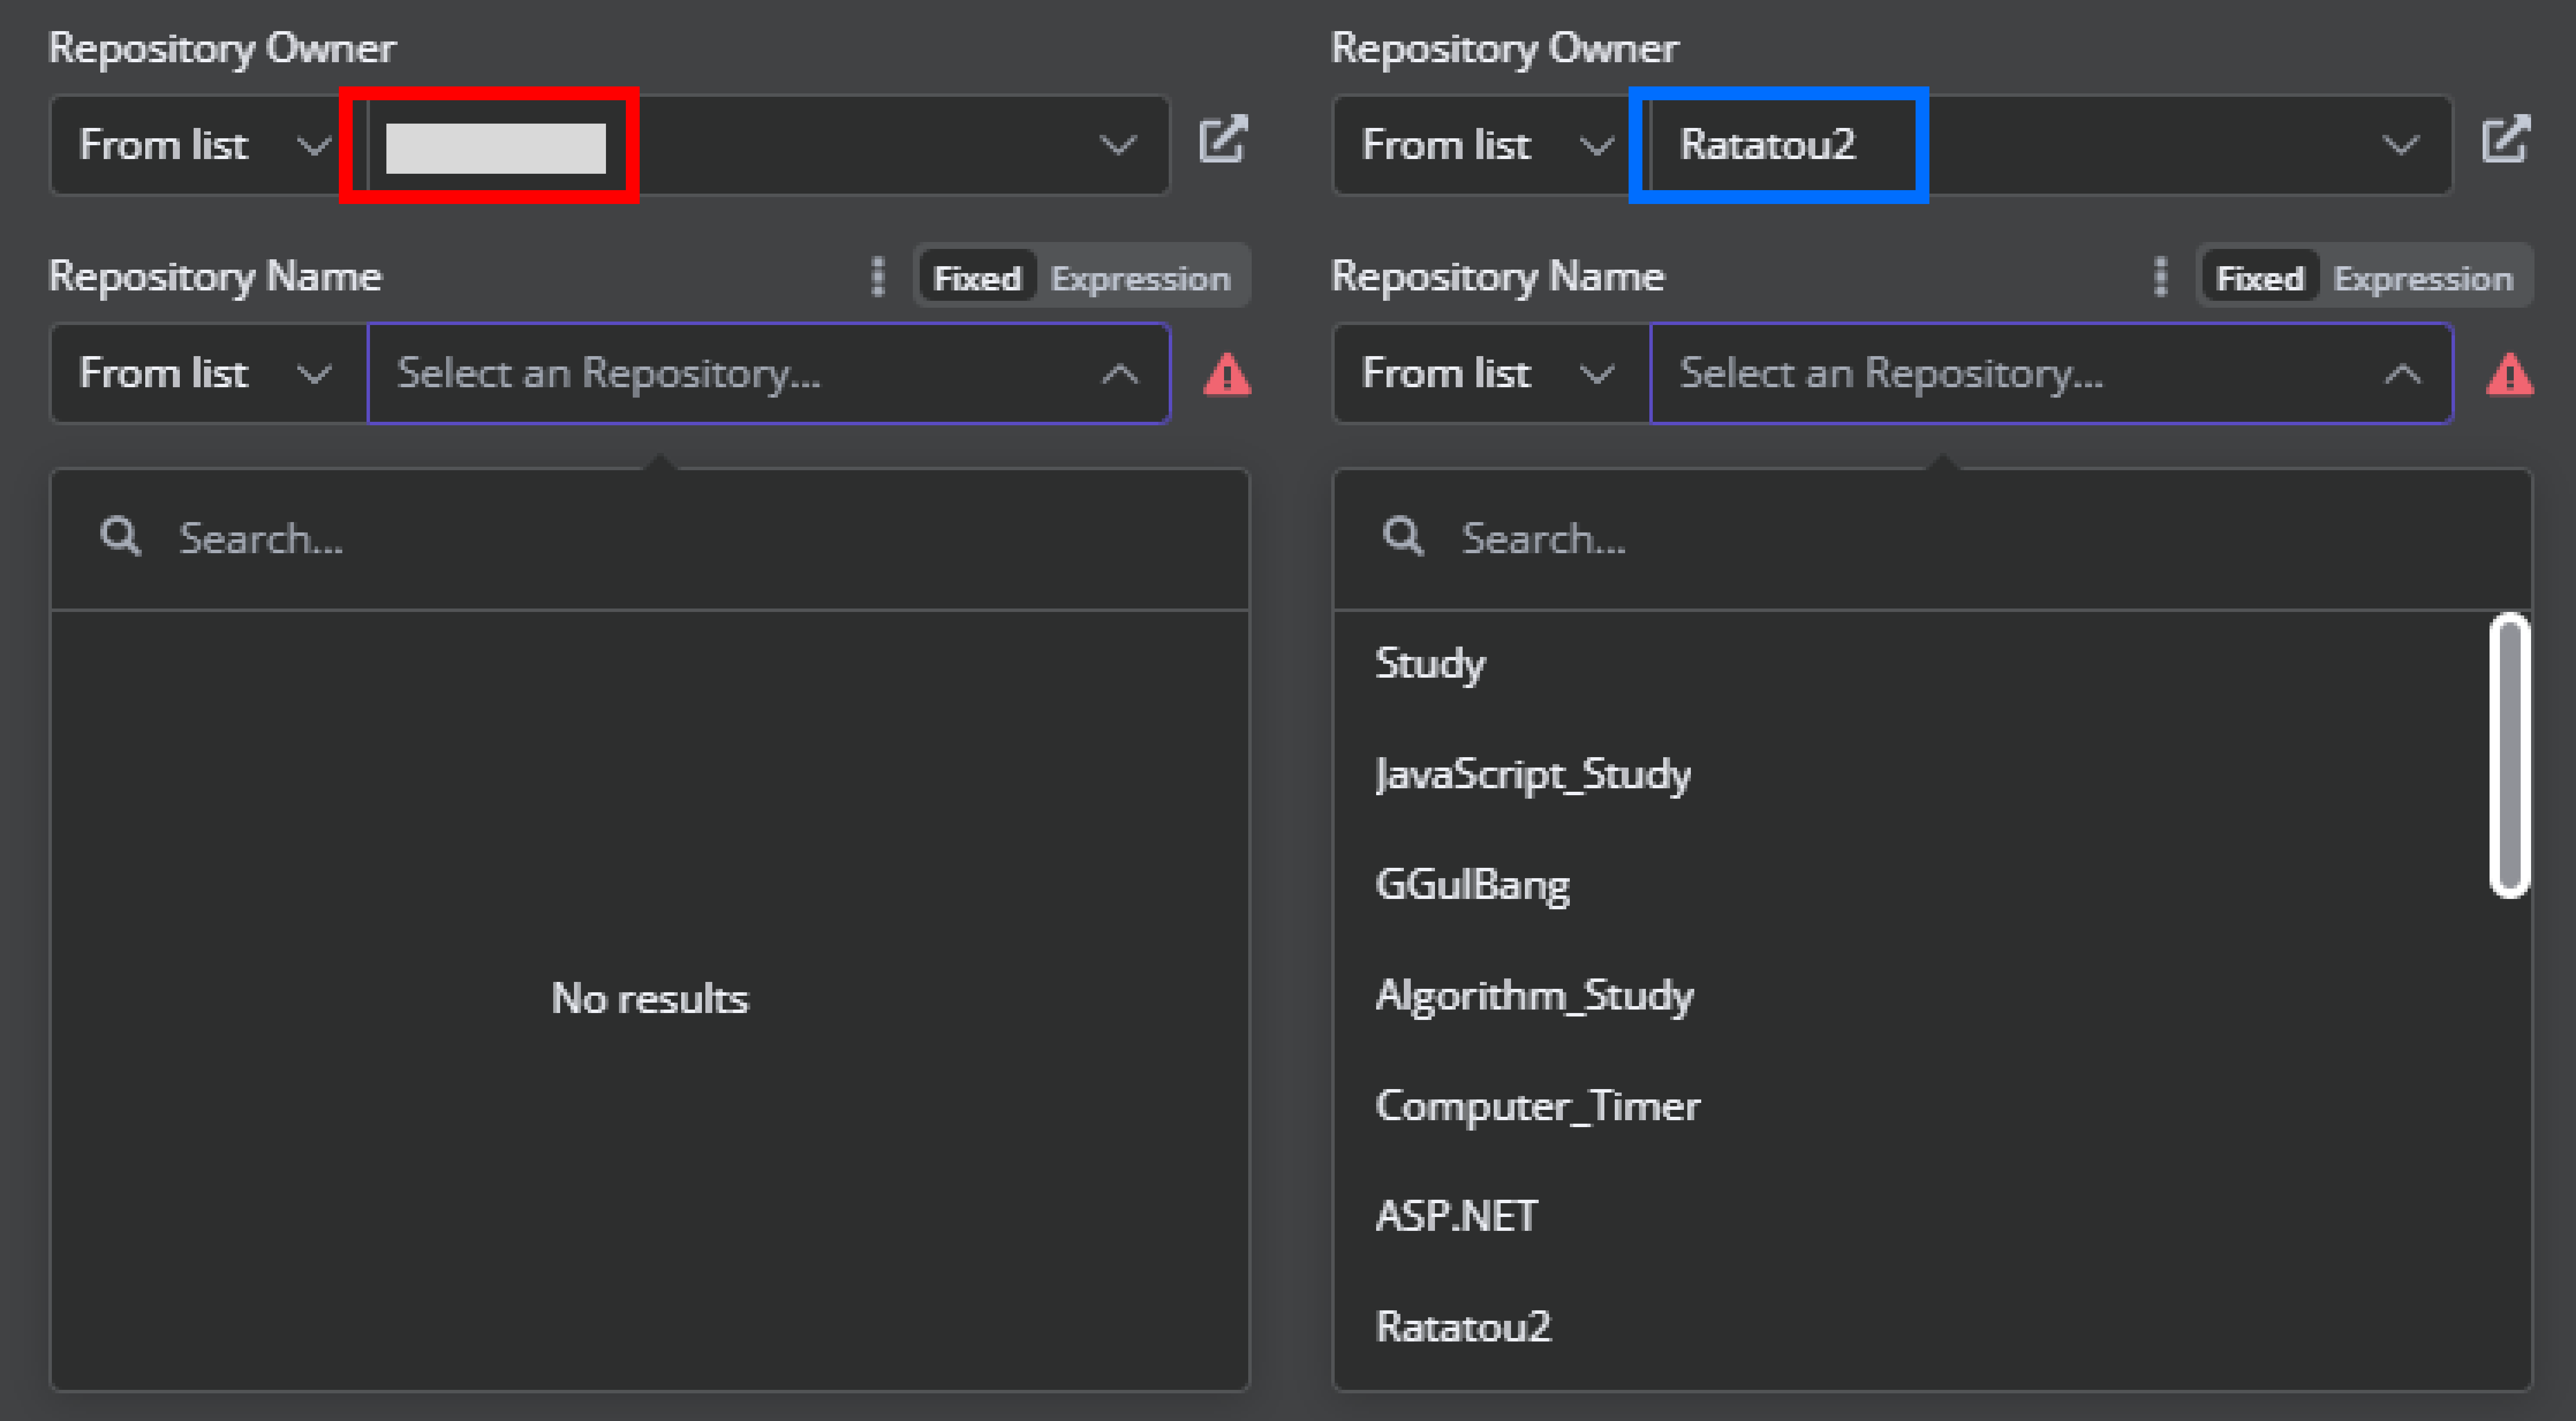Expand Ratatou2 owner dropdown on the right

pyautogui.click(x=2400, y=146)
